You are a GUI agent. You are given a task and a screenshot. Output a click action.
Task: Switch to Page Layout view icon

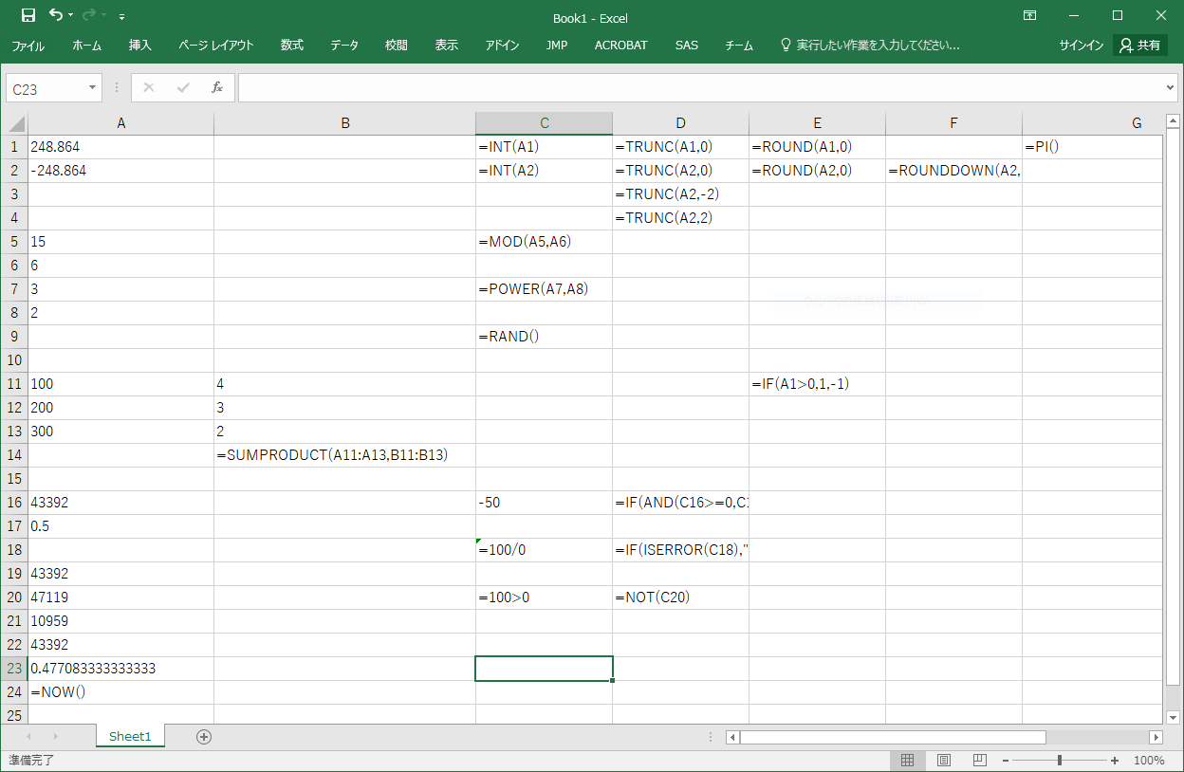pyautogui.click(x=943, y=761)
